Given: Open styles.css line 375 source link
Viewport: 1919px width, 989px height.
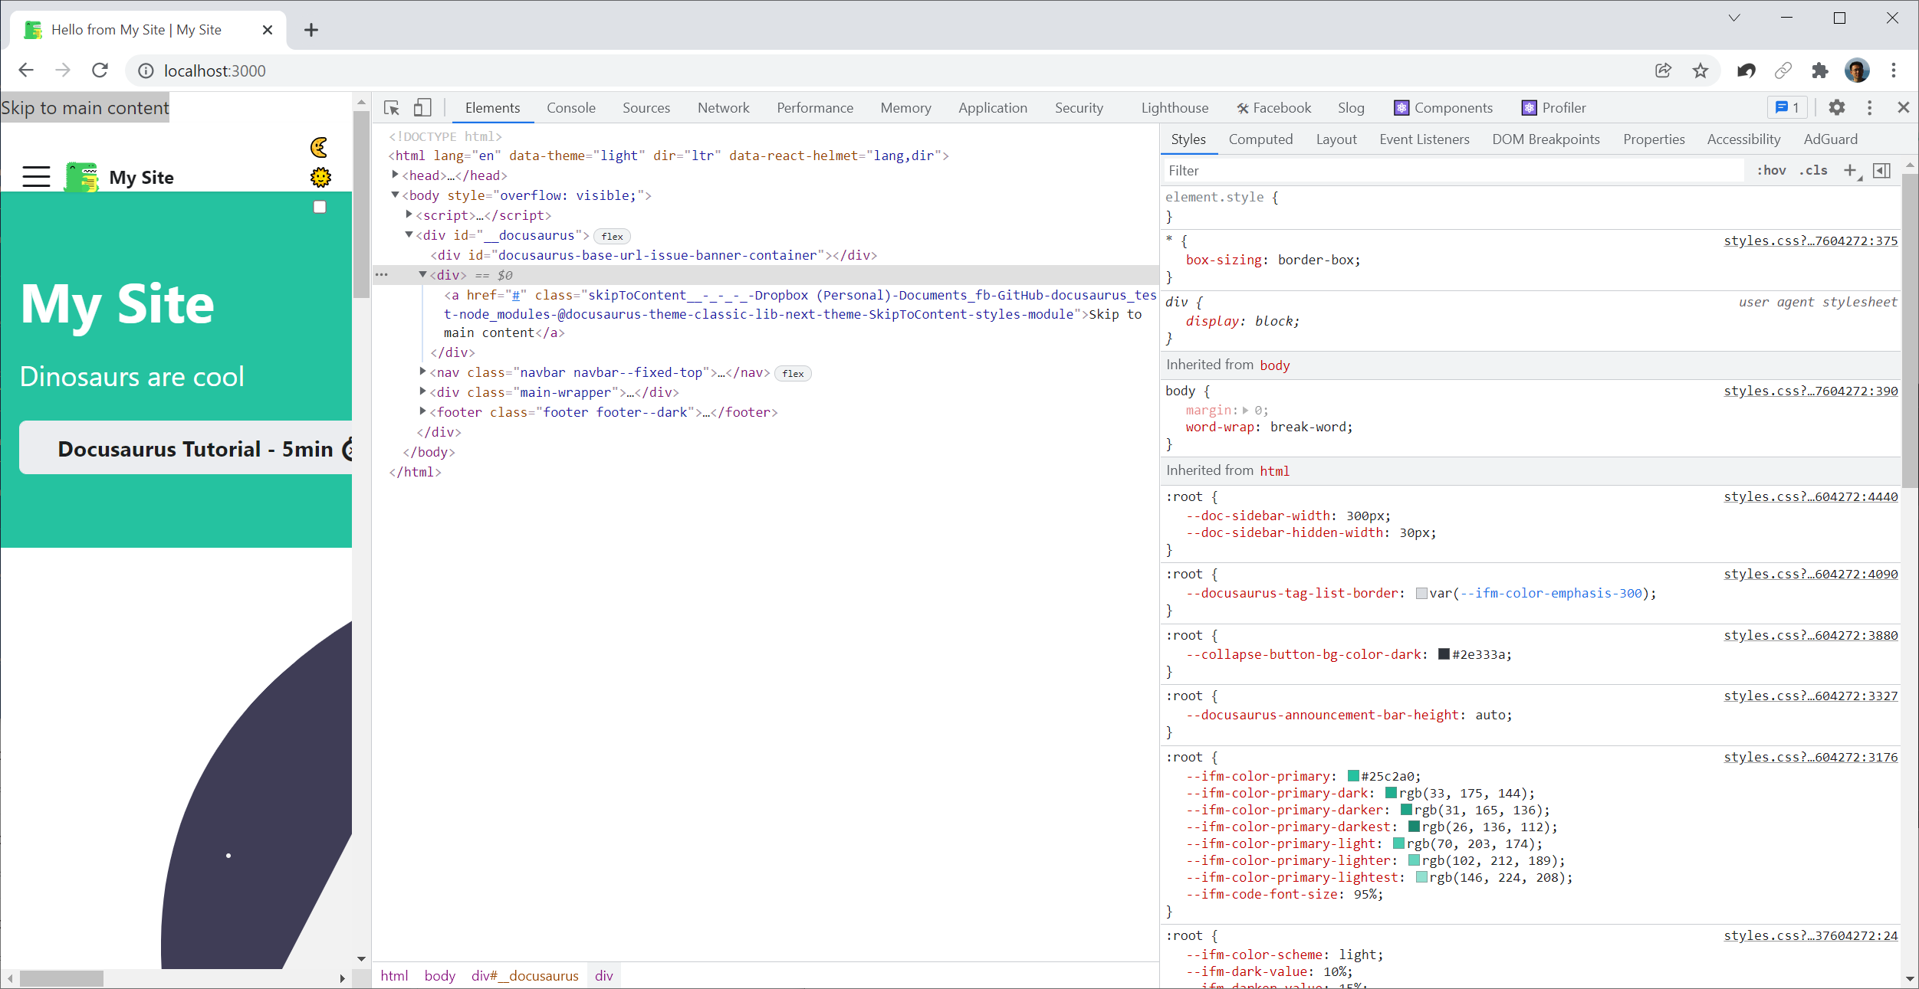Looking at the screenshot, I should 1811,241.
